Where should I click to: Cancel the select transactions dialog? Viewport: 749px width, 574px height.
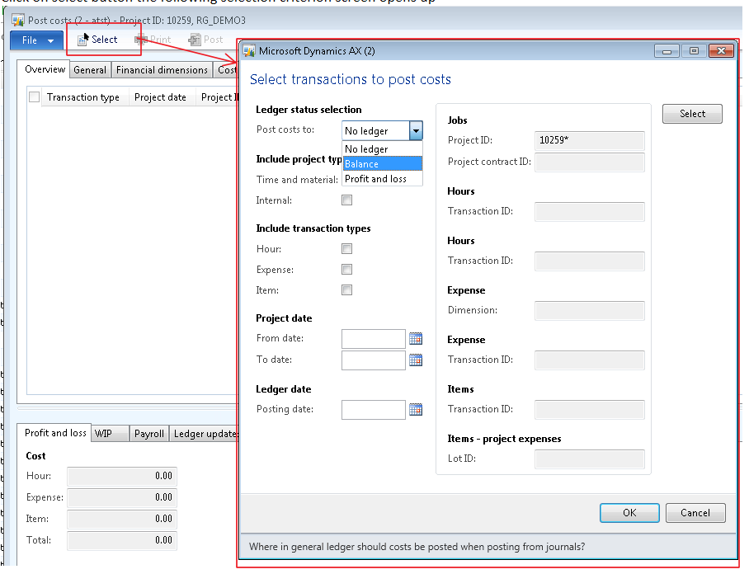(695, 513)
